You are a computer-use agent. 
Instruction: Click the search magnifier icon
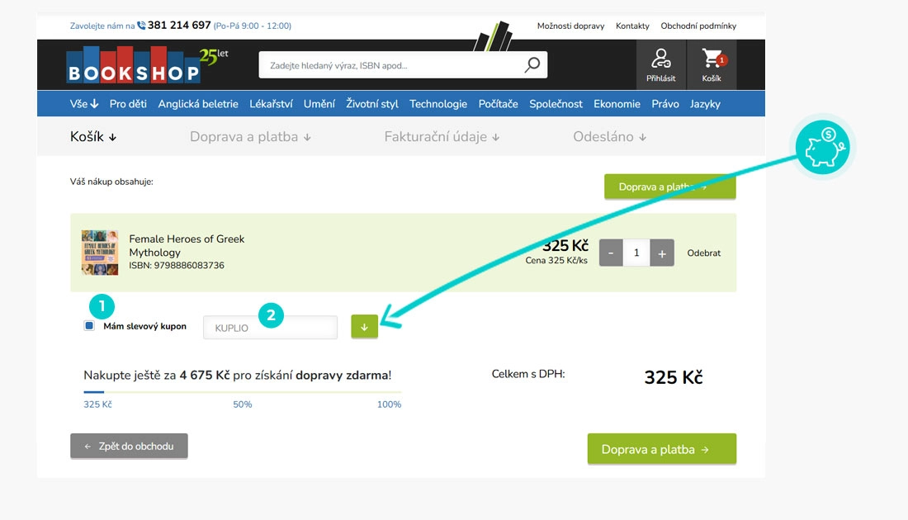tap(532, 65)
